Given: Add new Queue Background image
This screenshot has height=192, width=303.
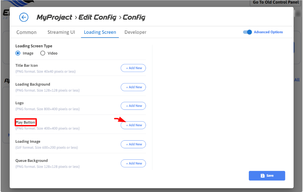Looking at the screenshot, I should [x=133, y=164].
